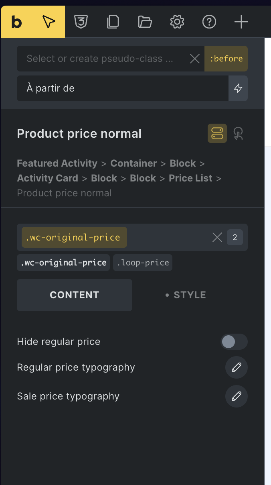Go to Activity Card in breadcrumb
Image resolution: width=271 pixels, height=485 pixels.
tap(47, 178)
